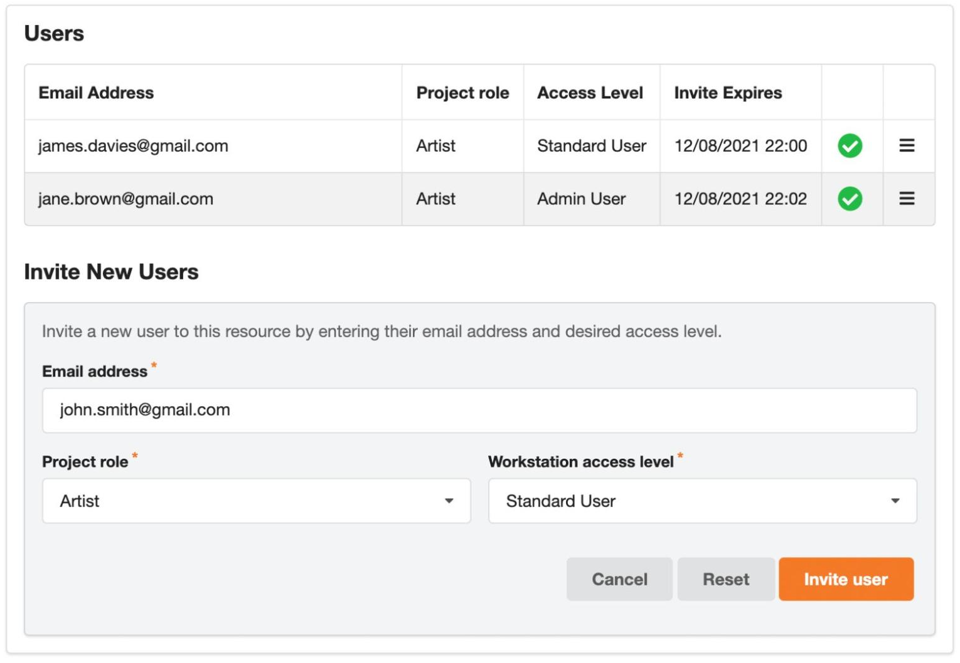The image size is (960, 663).
Task: Select the james.davies@gmail.com email cell
Action: point(133,146)
